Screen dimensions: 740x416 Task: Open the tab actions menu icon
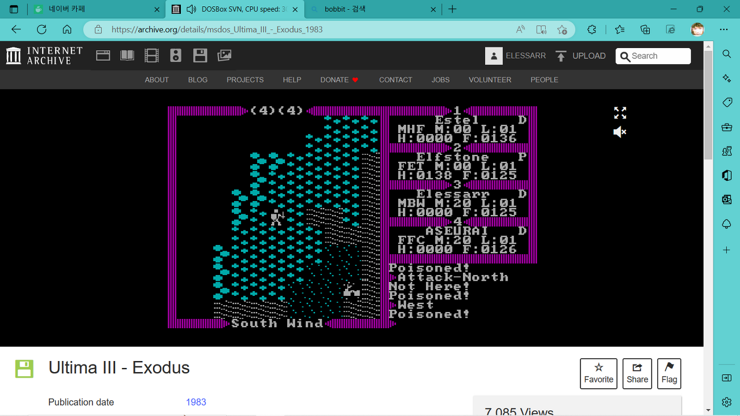[14, 9]
